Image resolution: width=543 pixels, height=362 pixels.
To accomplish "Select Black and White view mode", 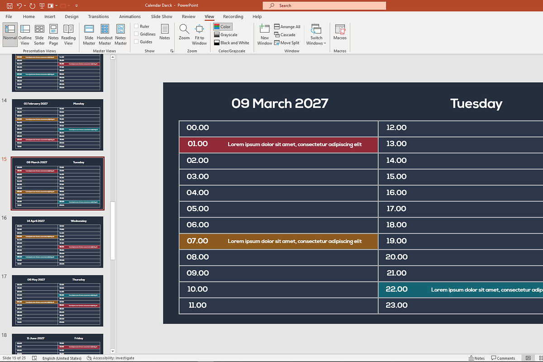I will coord(232,43).
